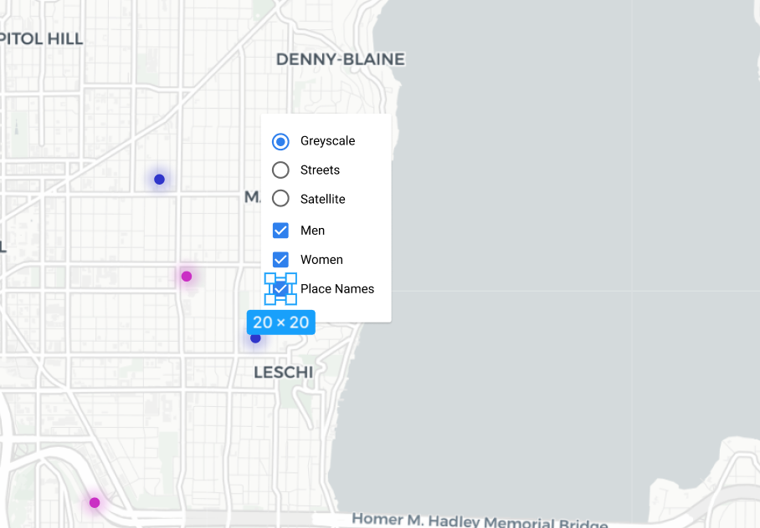Click the Capitol Hill label at top-left
Viewport: 760px width, 528px height.
click(x=42, y=39)
